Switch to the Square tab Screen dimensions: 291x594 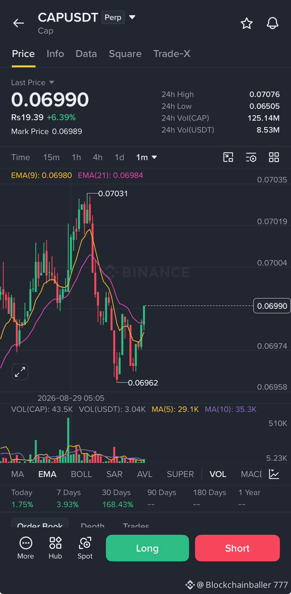[x=125, y=54]
